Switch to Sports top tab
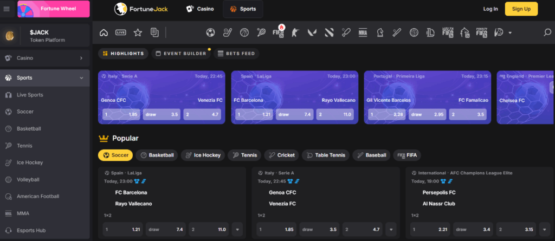555x241 pixels. coord(243,9)
